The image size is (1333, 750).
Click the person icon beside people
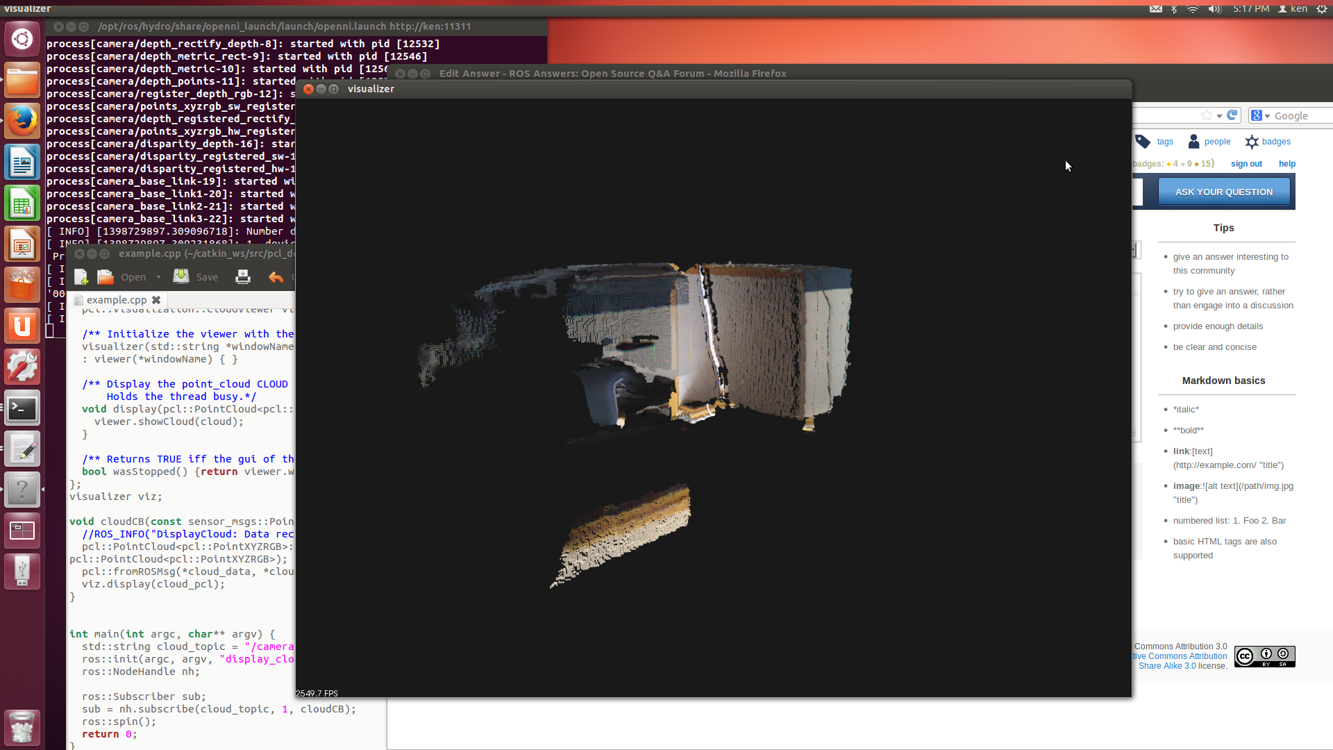(1193, 142)
